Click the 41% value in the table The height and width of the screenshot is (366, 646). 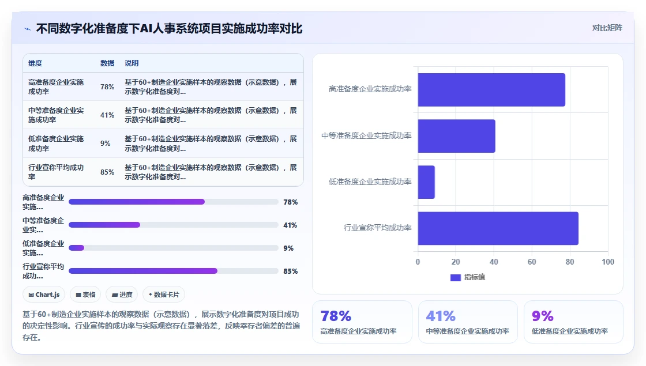coord(107,115)
